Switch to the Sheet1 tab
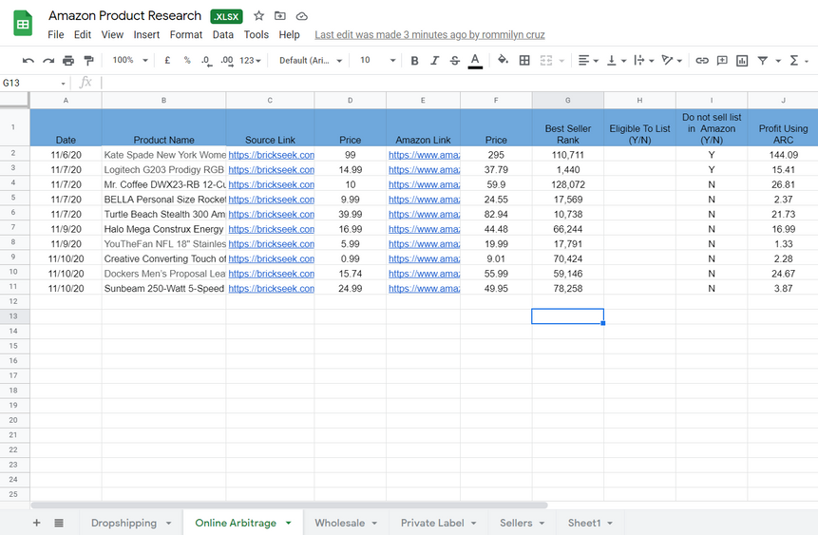 point(584,523)
